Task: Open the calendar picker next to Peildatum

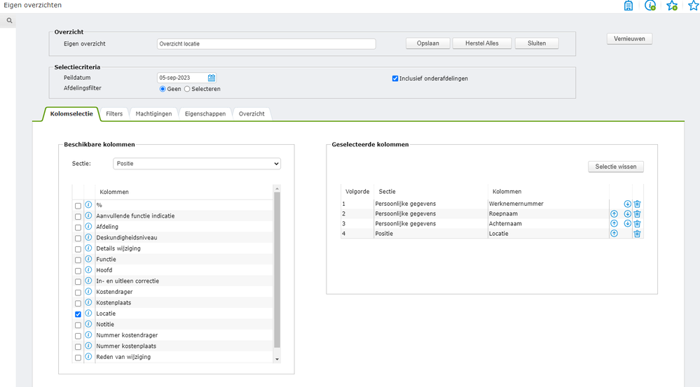Action: 212,78
